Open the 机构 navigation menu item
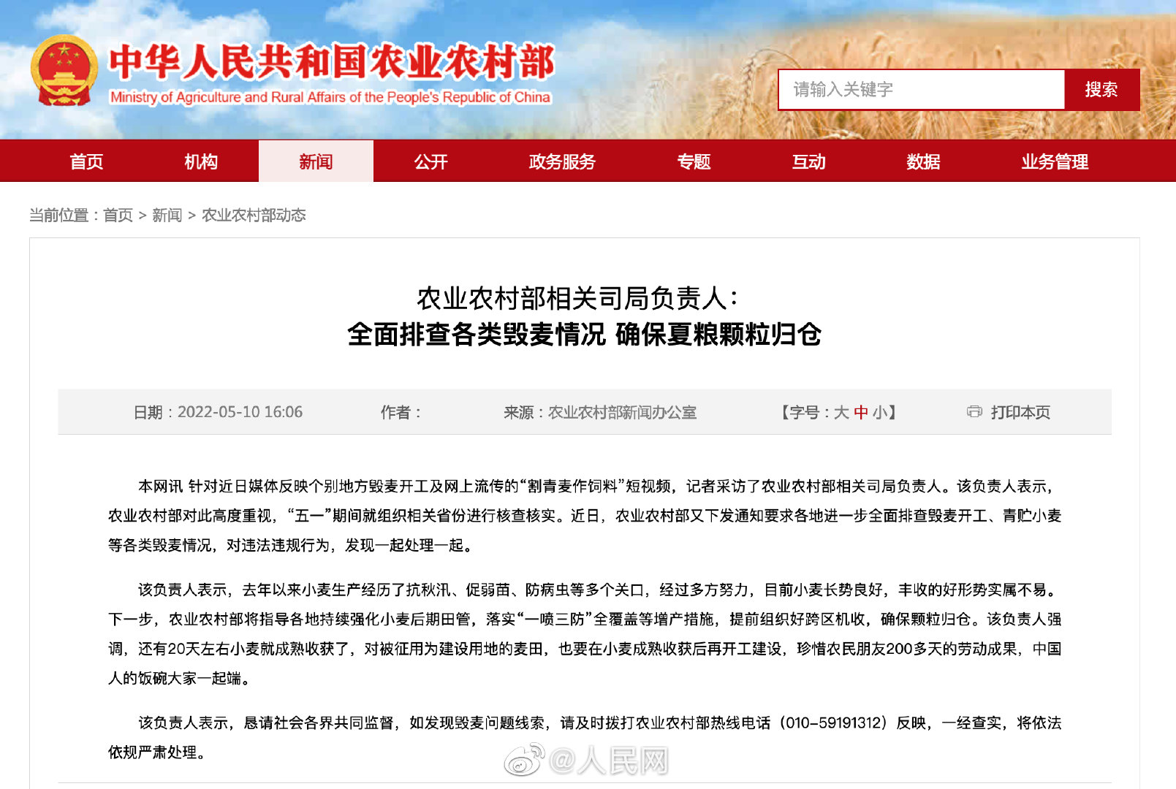1176x789 pixels. (x=201, y=161)
